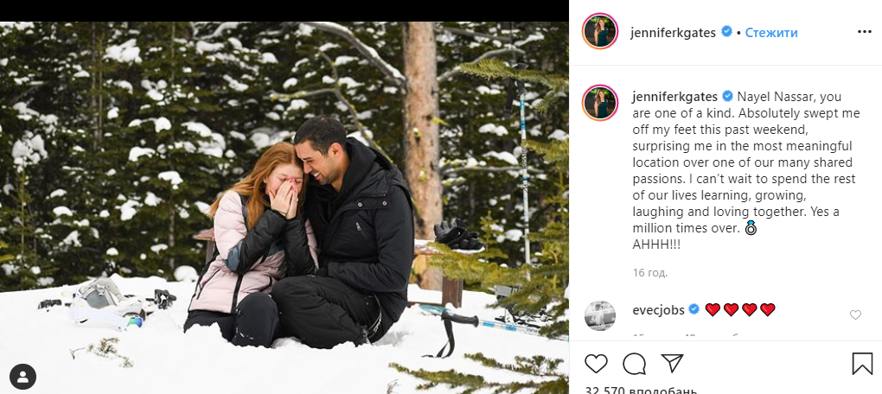Visit the evecjobs profile username link

coord(658,309)
